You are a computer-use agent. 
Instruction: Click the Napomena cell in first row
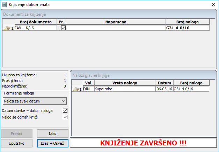click(116, 28)
